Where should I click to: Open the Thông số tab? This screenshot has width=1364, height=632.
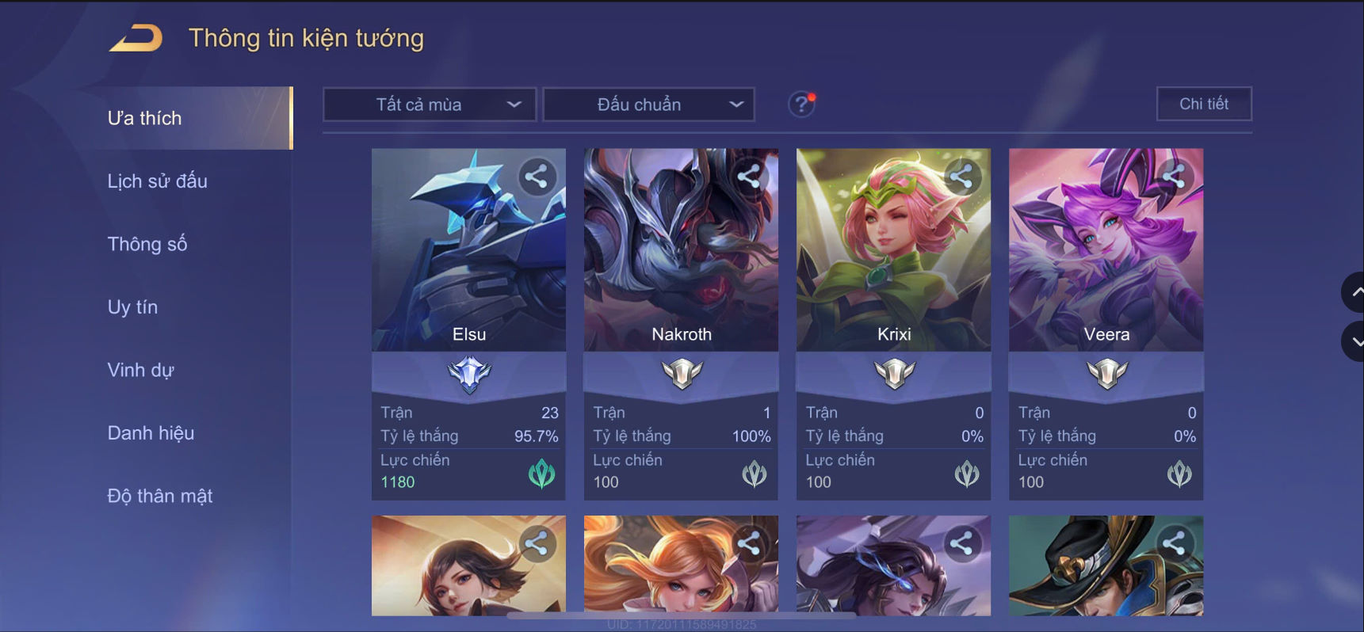pos(147,244)
